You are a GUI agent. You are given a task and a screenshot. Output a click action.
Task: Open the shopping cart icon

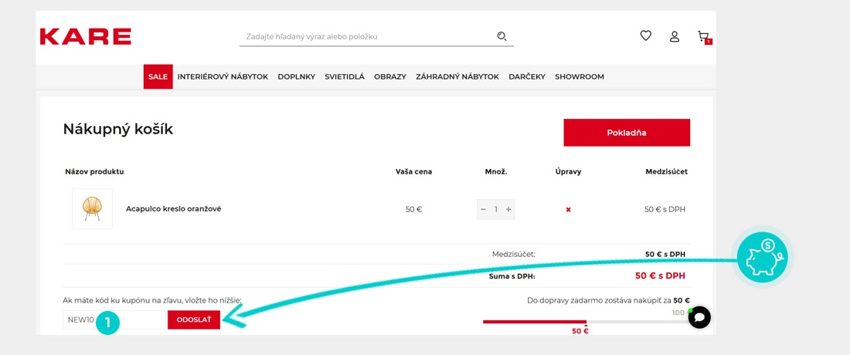click(702, 36)
